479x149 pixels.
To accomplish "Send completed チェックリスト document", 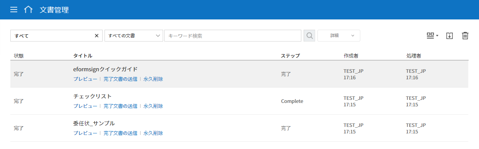I will pos(120,106).
